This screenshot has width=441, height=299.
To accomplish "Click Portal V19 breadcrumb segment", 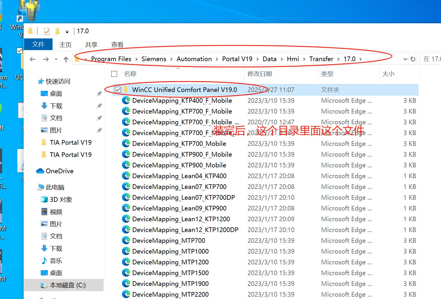I will click(237, 59).
